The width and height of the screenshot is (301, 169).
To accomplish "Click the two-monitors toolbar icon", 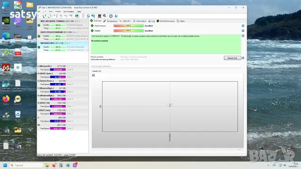I will [x=93, y=16].
